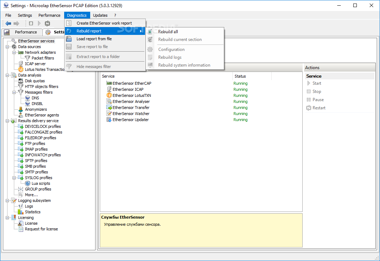The width and height of the screenshot is (380, 261).
Task: Click the Anonymizers person icon
Action: pyautogui.click(x=21, y=109)
